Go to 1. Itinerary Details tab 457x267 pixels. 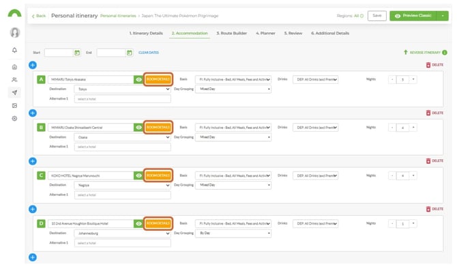(146, 33)
